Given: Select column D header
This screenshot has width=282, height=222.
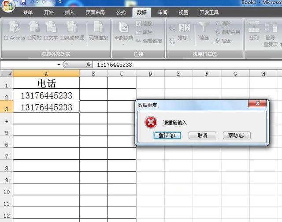Looking at the screenshot, I should pos(150,74).
